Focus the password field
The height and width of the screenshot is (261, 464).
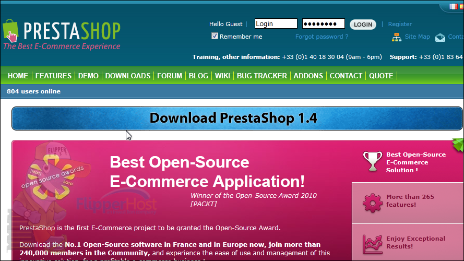pos(323,23)
